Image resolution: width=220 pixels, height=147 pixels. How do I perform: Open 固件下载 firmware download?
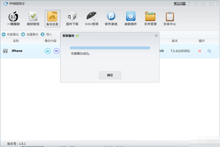point(72,18)
